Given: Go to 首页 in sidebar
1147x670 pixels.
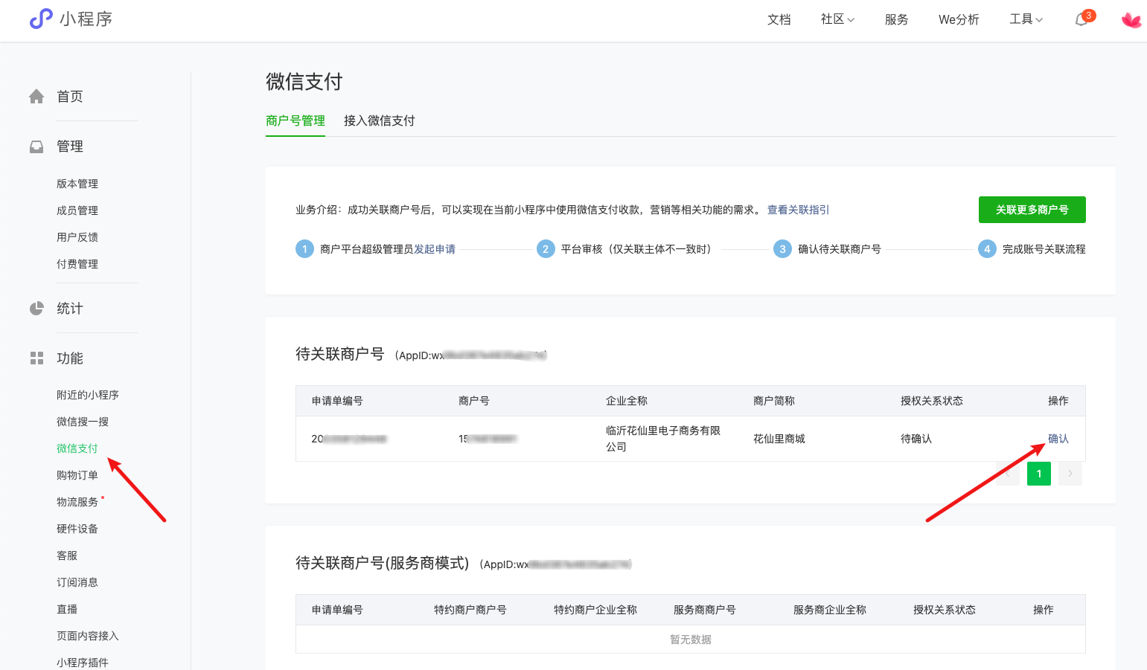Looking at the screenshot, I should point(70,97).
